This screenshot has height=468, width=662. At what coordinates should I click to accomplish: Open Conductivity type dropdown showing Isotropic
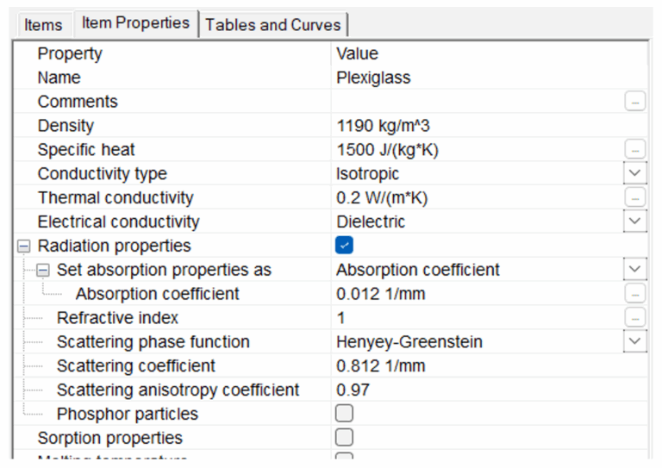634,174
